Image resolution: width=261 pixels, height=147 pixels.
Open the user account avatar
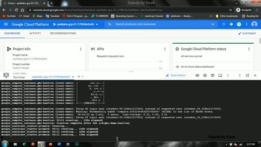[x=254, y=24]
